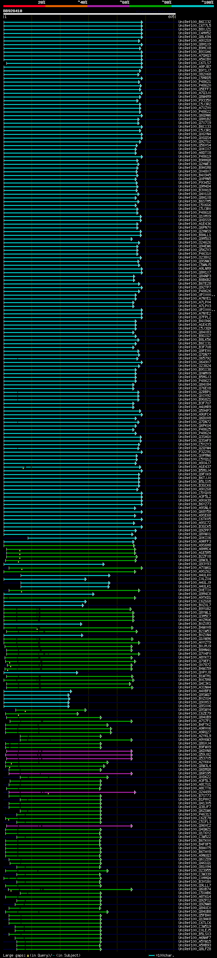
Task: Select the UniRef100_C5MRD5 label
Action: (195, 78)
